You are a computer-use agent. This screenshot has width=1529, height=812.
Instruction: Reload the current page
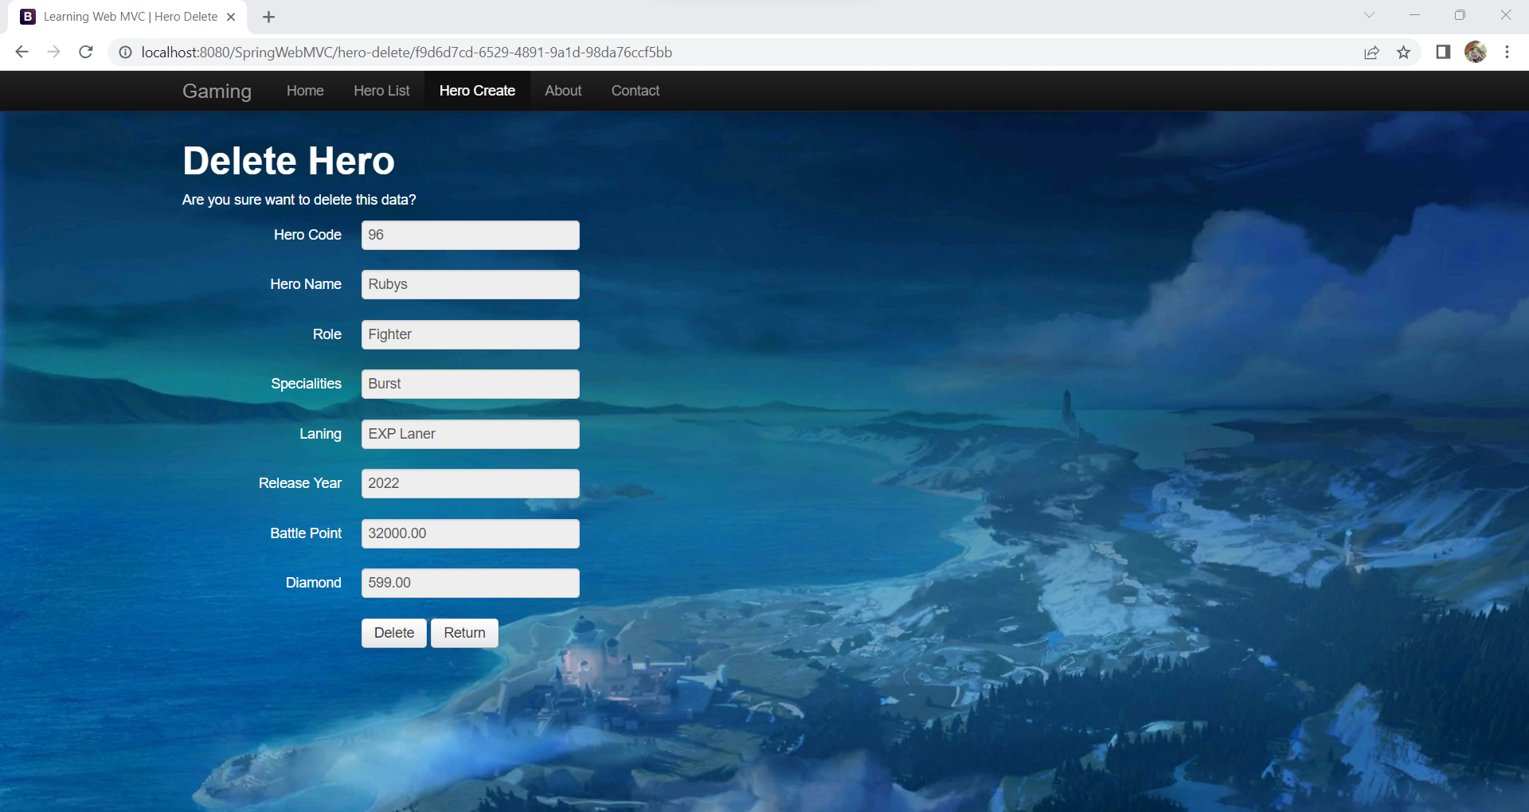(86, 52)
